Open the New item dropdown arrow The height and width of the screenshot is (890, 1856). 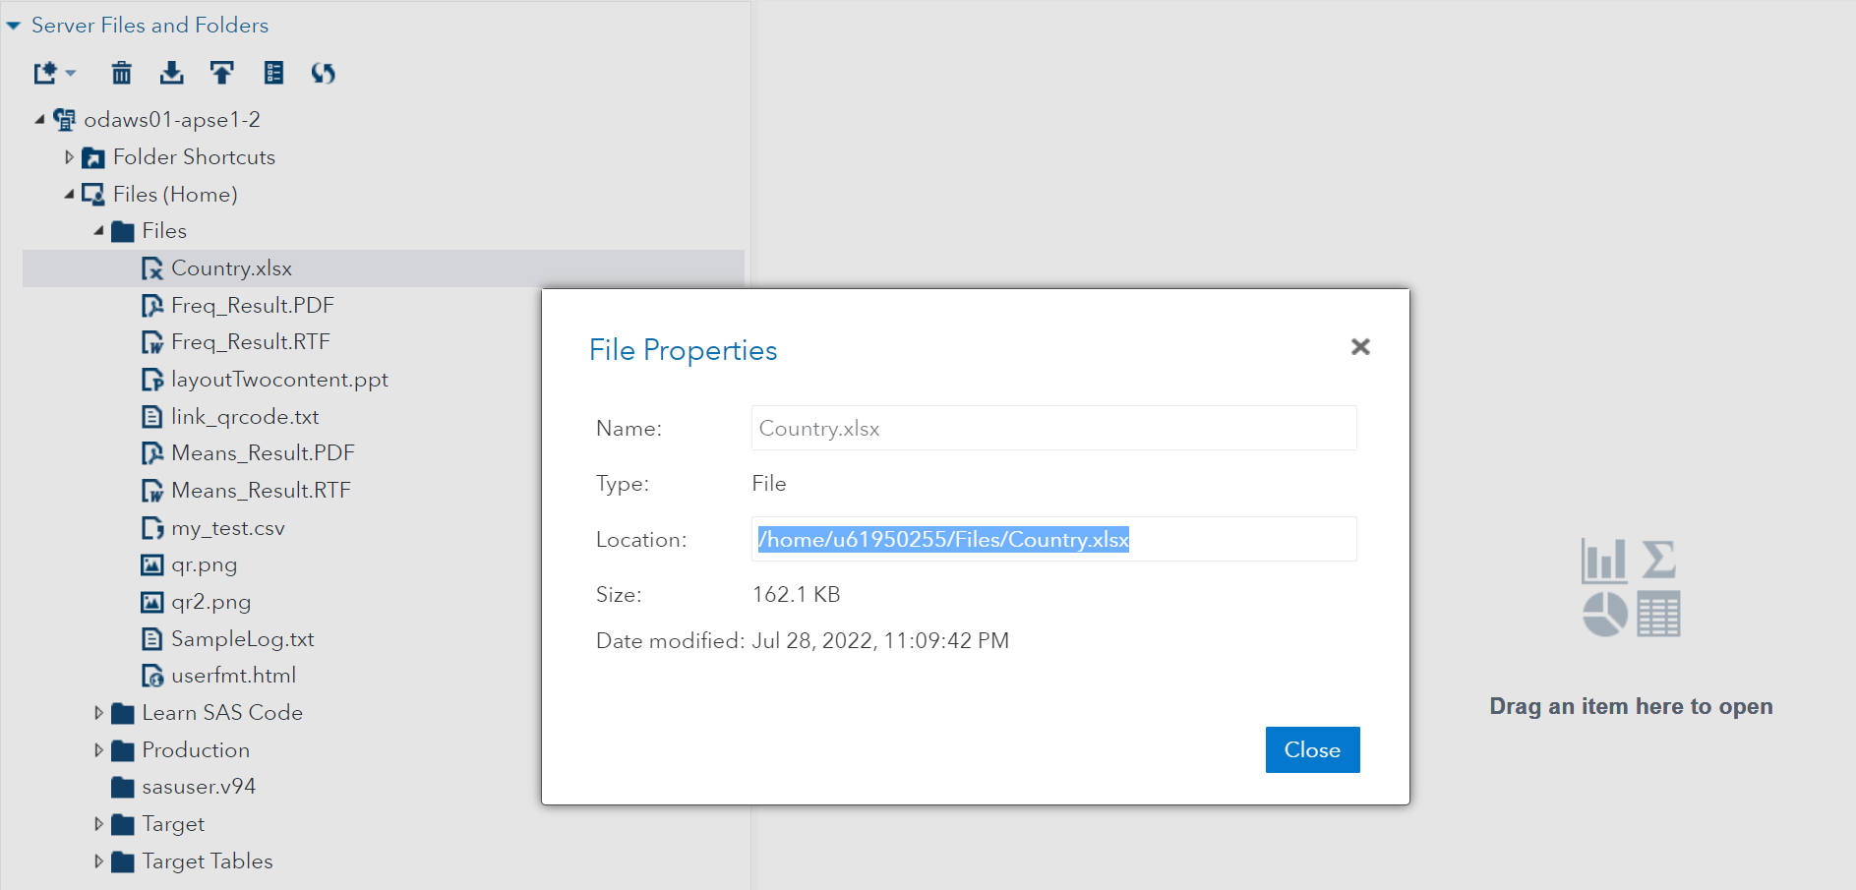[x=71, y=73]
